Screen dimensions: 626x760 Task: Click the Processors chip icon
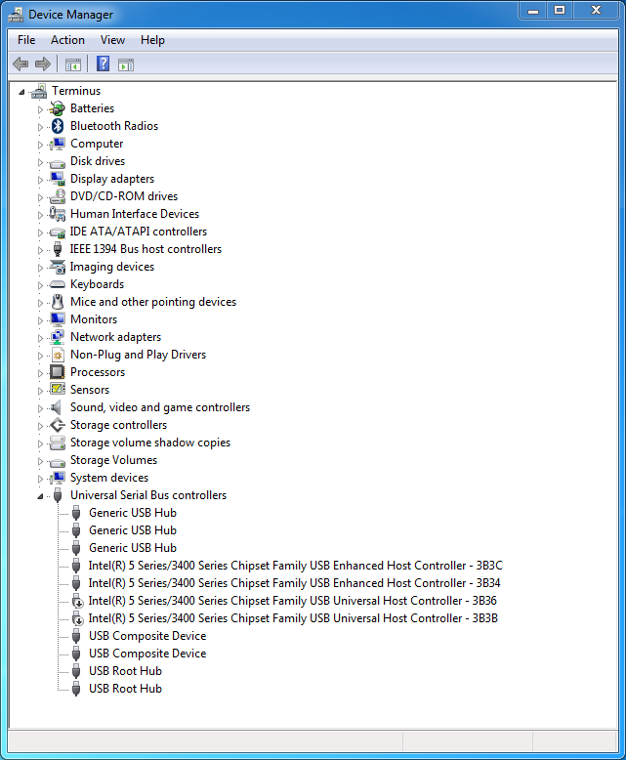[58, 372]
